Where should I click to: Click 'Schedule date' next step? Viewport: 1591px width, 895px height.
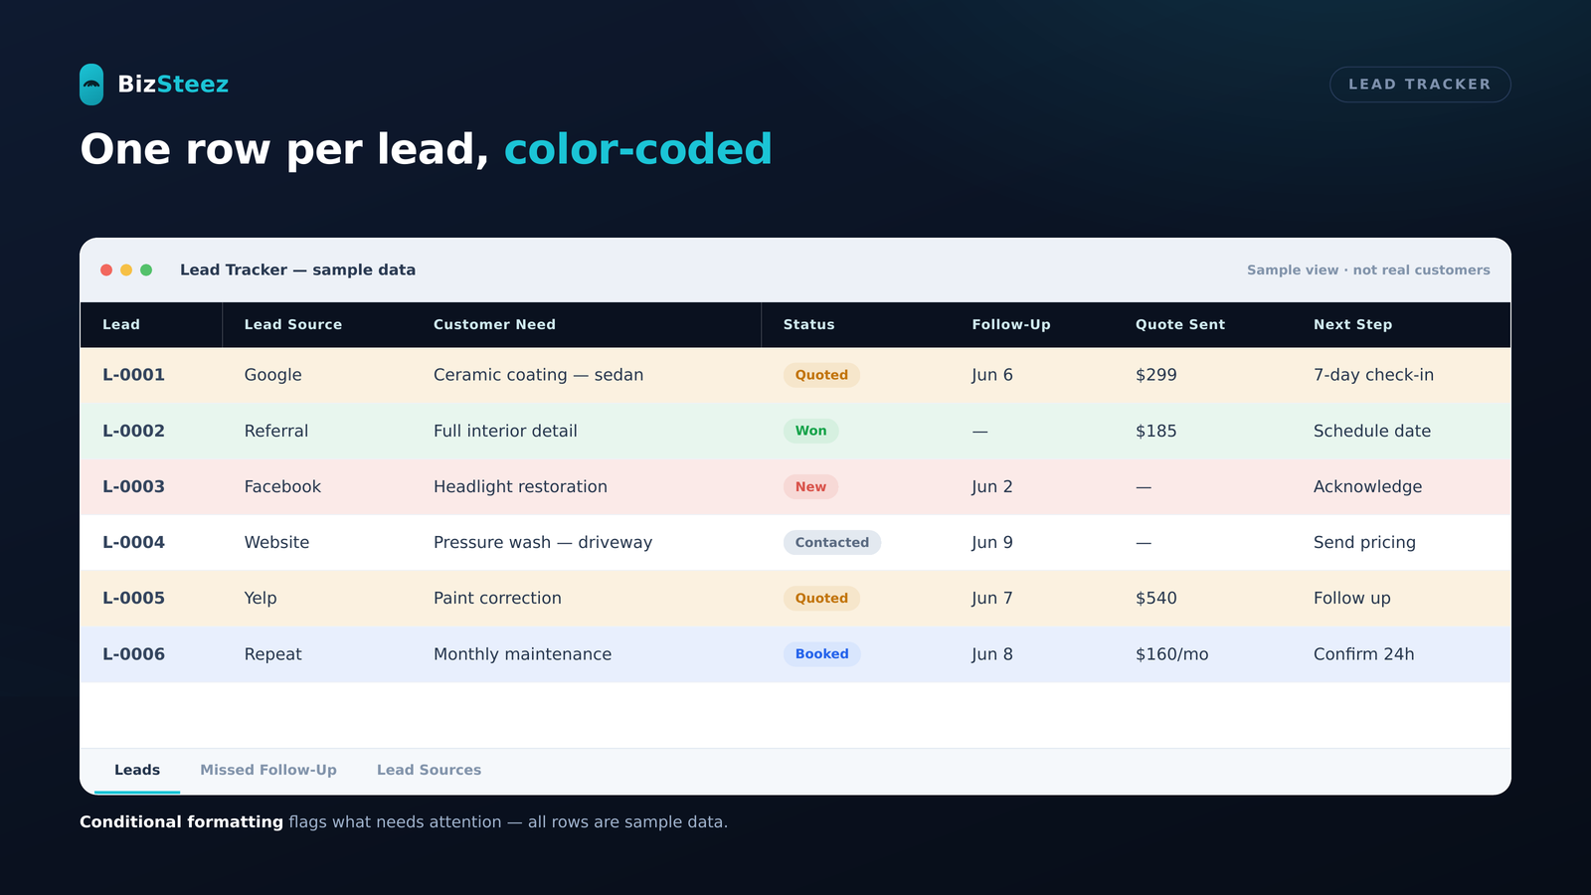(1372, 431)
